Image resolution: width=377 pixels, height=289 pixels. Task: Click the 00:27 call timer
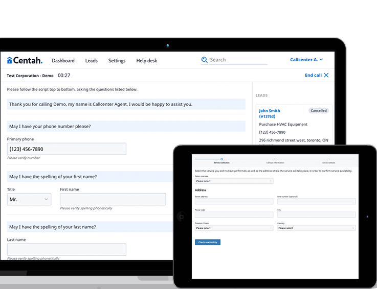click(x=64, y=76)
